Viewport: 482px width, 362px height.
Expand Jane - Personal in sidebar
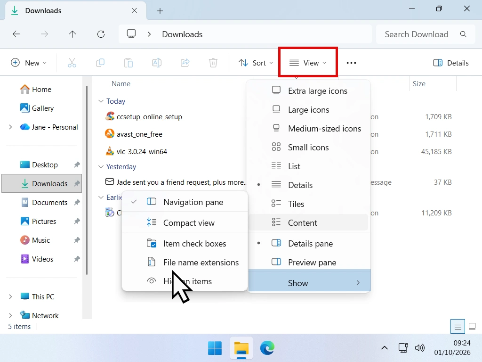10,127
